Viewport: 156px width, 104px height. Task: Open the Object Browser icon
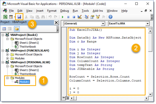coord(98,17)
